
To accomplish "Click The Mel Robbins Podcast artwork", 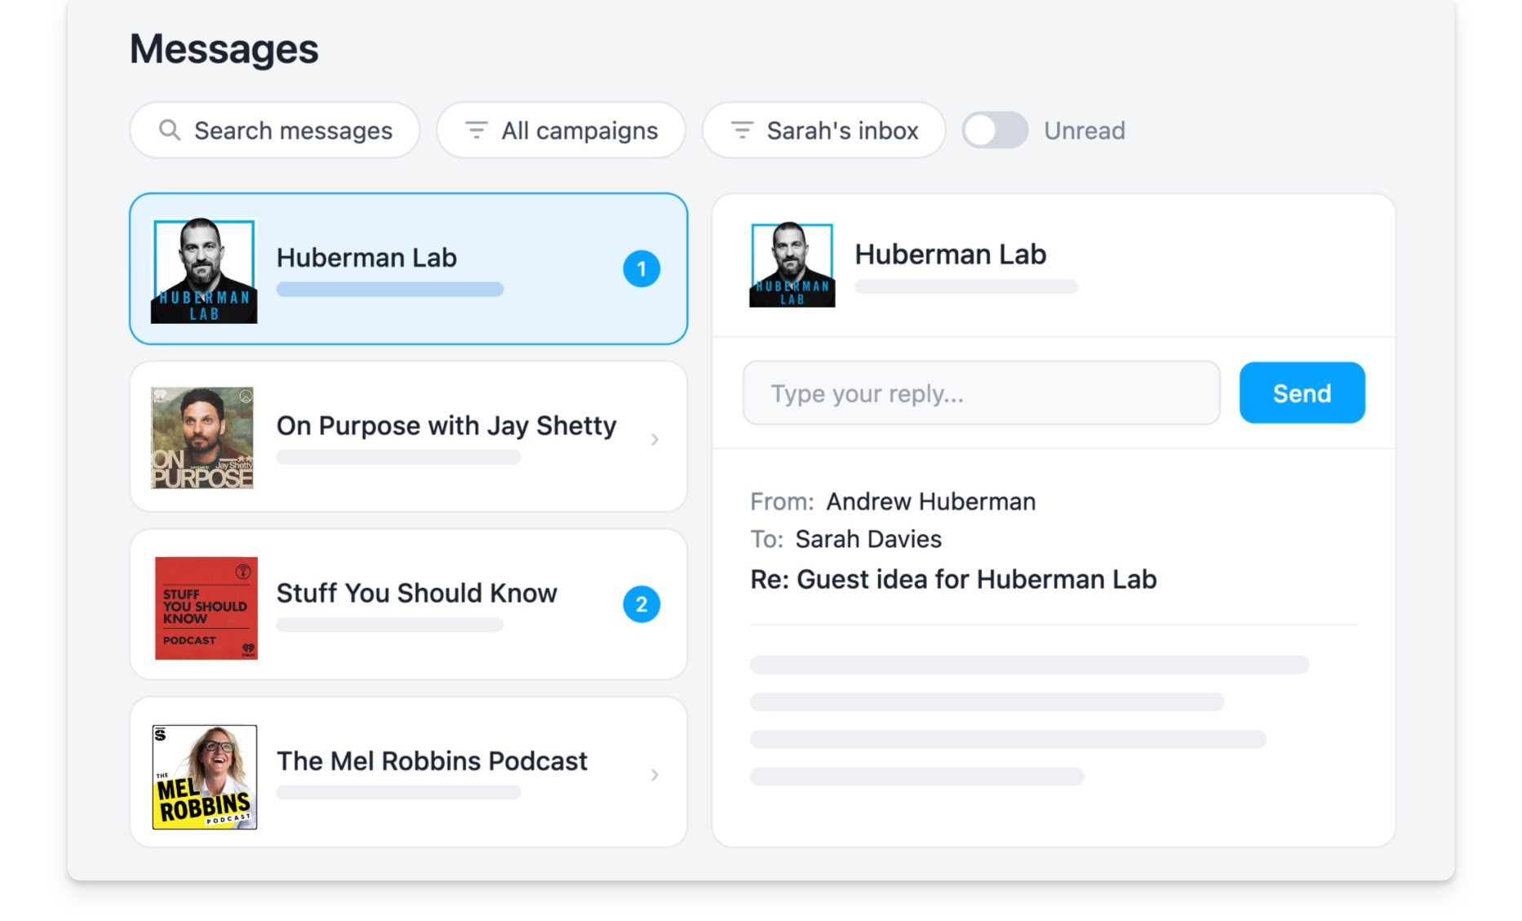I will pyautogui.click(x=204, y=776).
